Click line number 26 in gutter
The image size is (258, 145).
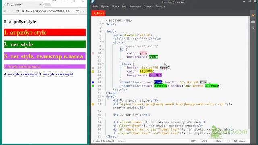click(x=99, y=115)
